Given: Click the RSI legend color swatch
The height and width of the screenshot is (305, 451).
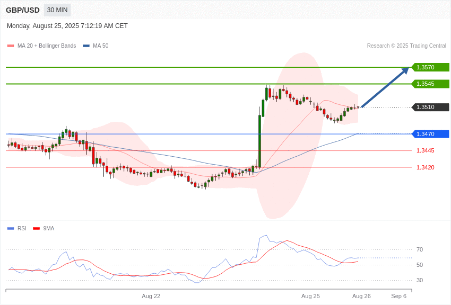Looking at the screenshot, I should pyautogui.click(x=11, y=229).
